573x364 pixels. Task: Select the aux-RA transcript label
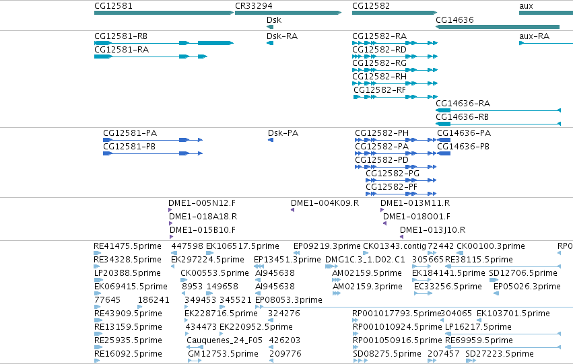[534, 36]
